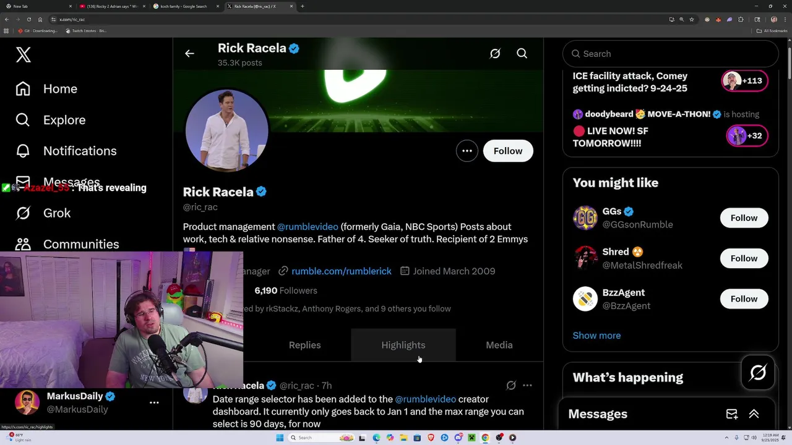
Task: Open the Windows Start menu
Action: point(280,438)
